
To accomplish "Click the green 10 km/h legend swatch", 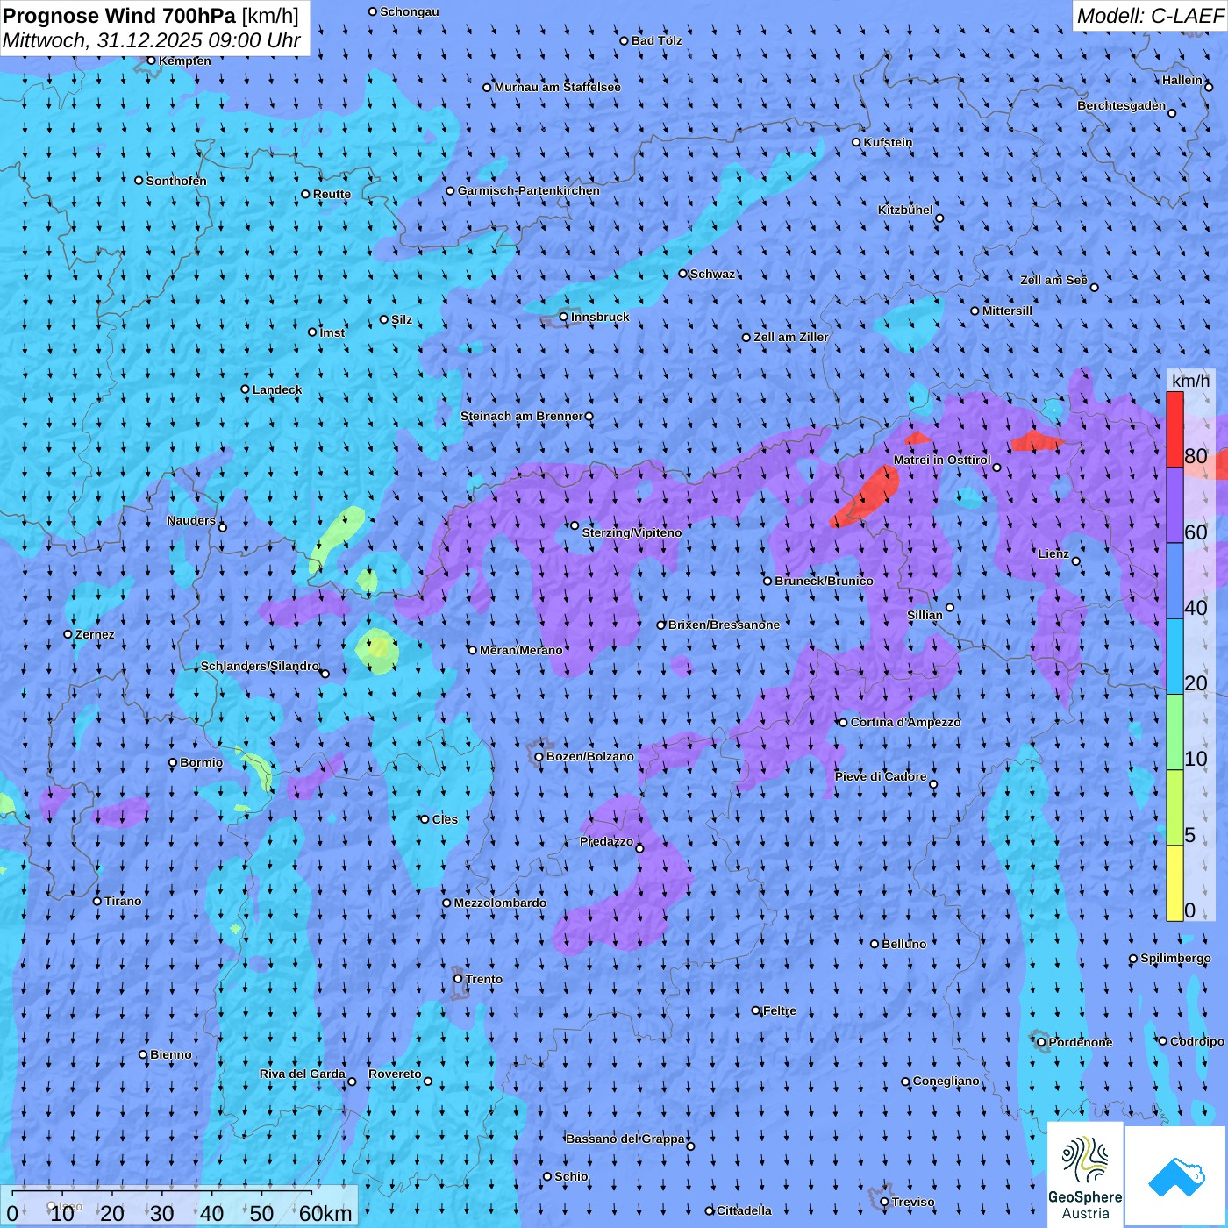I will 1174,732.
